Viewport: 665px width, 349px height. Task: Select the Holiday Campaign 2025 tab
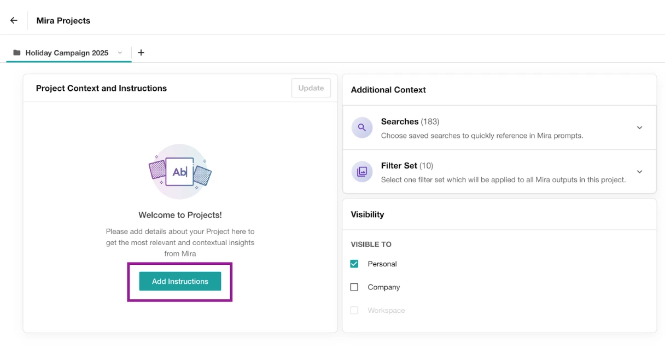point(67,53)
